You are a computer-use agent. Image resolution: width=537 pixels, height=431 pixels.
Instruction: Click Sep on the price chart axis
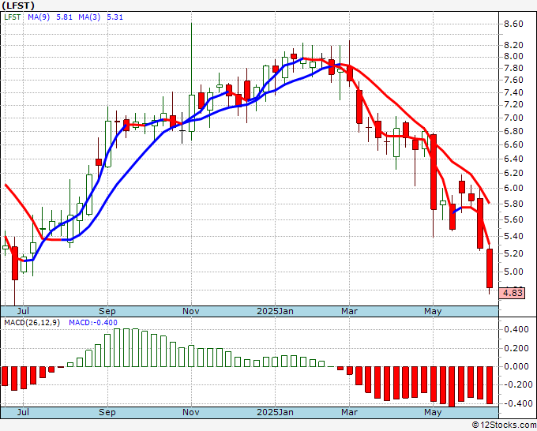107,311
